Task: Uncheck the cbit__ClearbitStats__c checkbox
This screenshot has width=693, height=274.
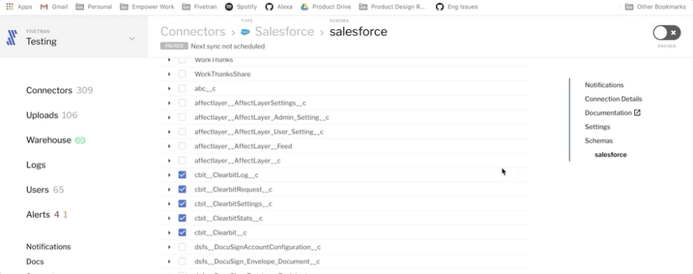Action: [182, 218]
